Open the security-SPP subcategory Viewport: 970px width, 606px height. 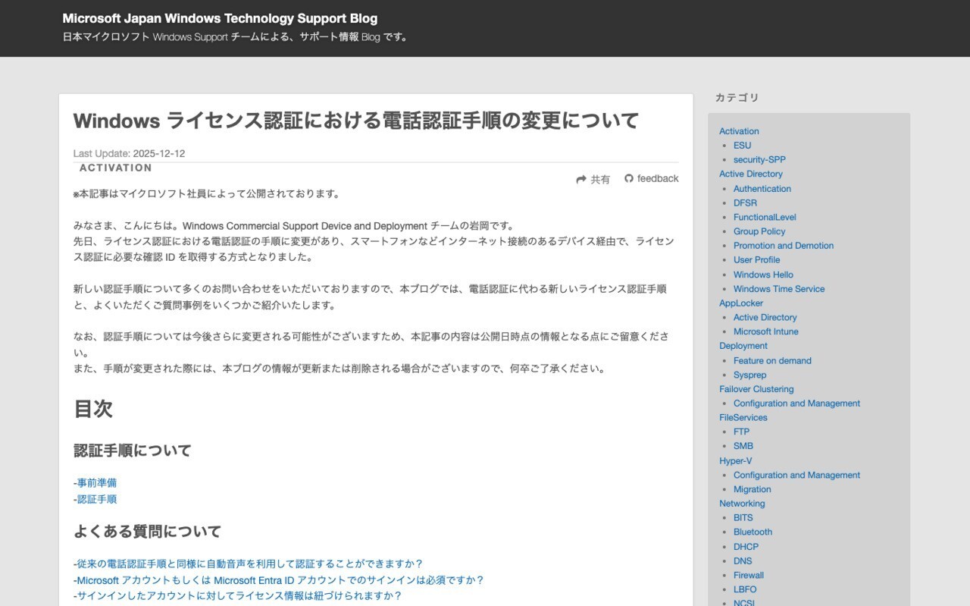[759, 159]
